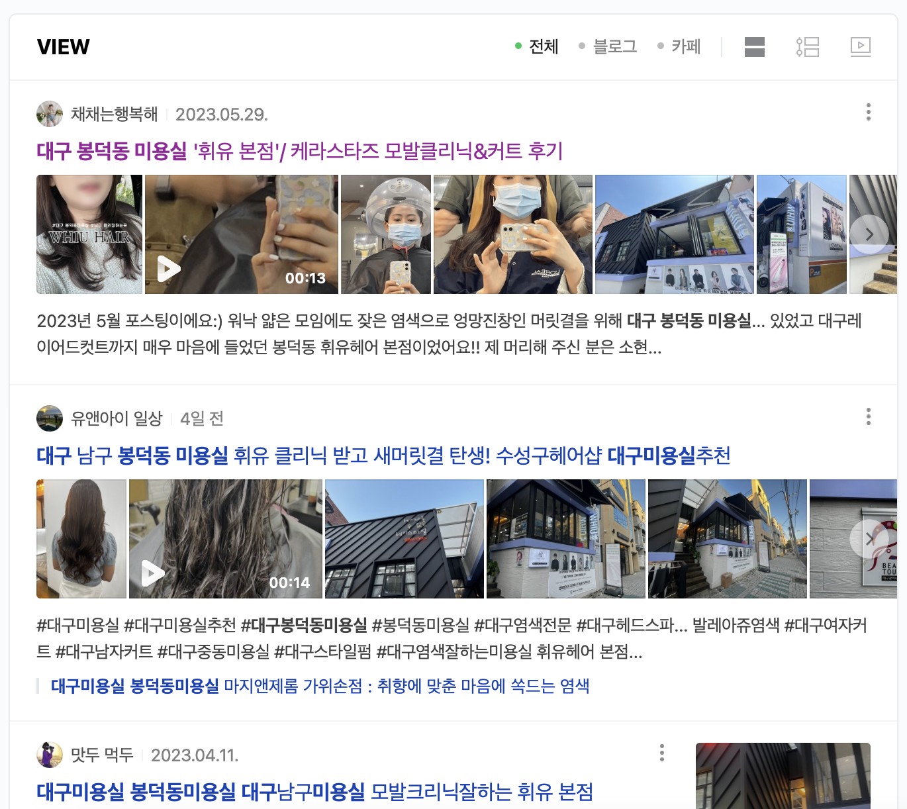Play the 00:14 curly hair video

click(x=226, y=539)
